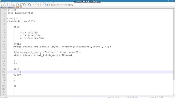Open Find with the binoculars icon

click(28, 5)
